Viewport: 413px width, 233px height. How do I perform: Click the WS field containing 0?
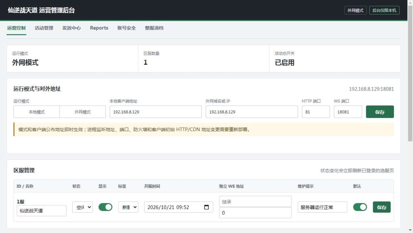click(x=255, y=213)
